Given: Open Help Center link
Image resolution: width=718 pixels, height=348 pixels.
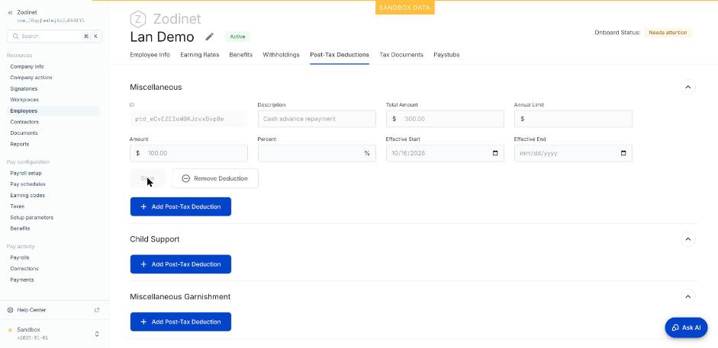Looking at the screenshot, I should tap(31, 310).
